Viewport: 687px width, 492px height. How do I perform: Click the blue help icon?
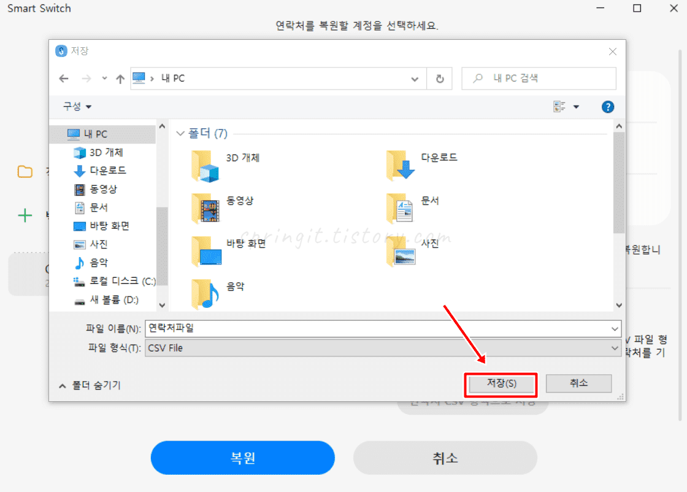[608, 107]
